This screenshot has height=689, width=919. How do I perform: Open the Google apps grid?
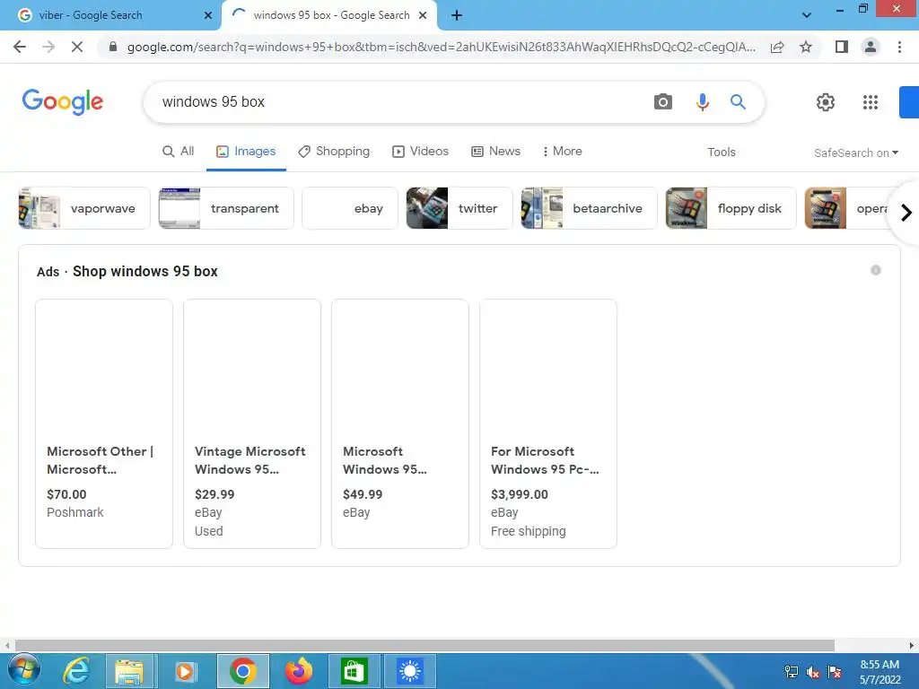(871, 102)
